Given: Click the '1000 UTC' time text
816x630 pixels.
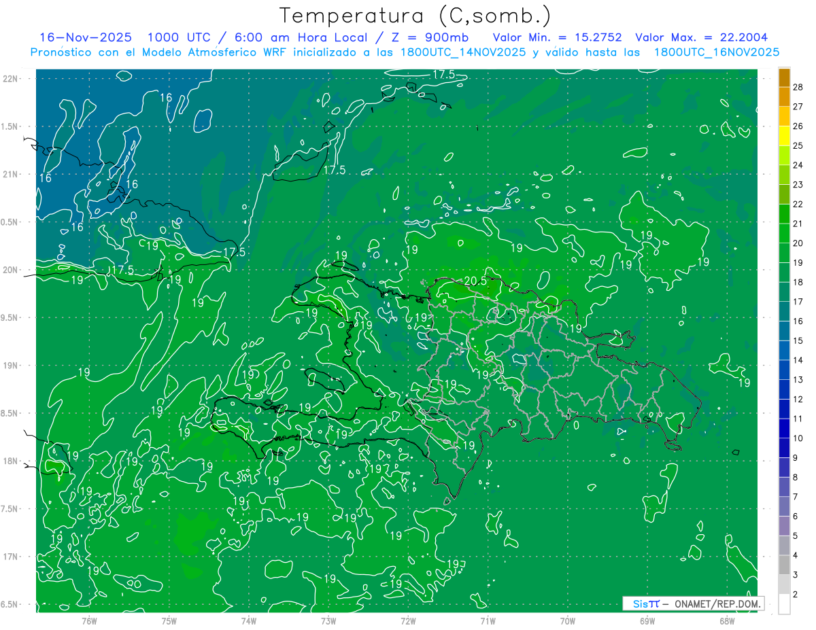Looking at the screenshot, I should pos(181,37).
